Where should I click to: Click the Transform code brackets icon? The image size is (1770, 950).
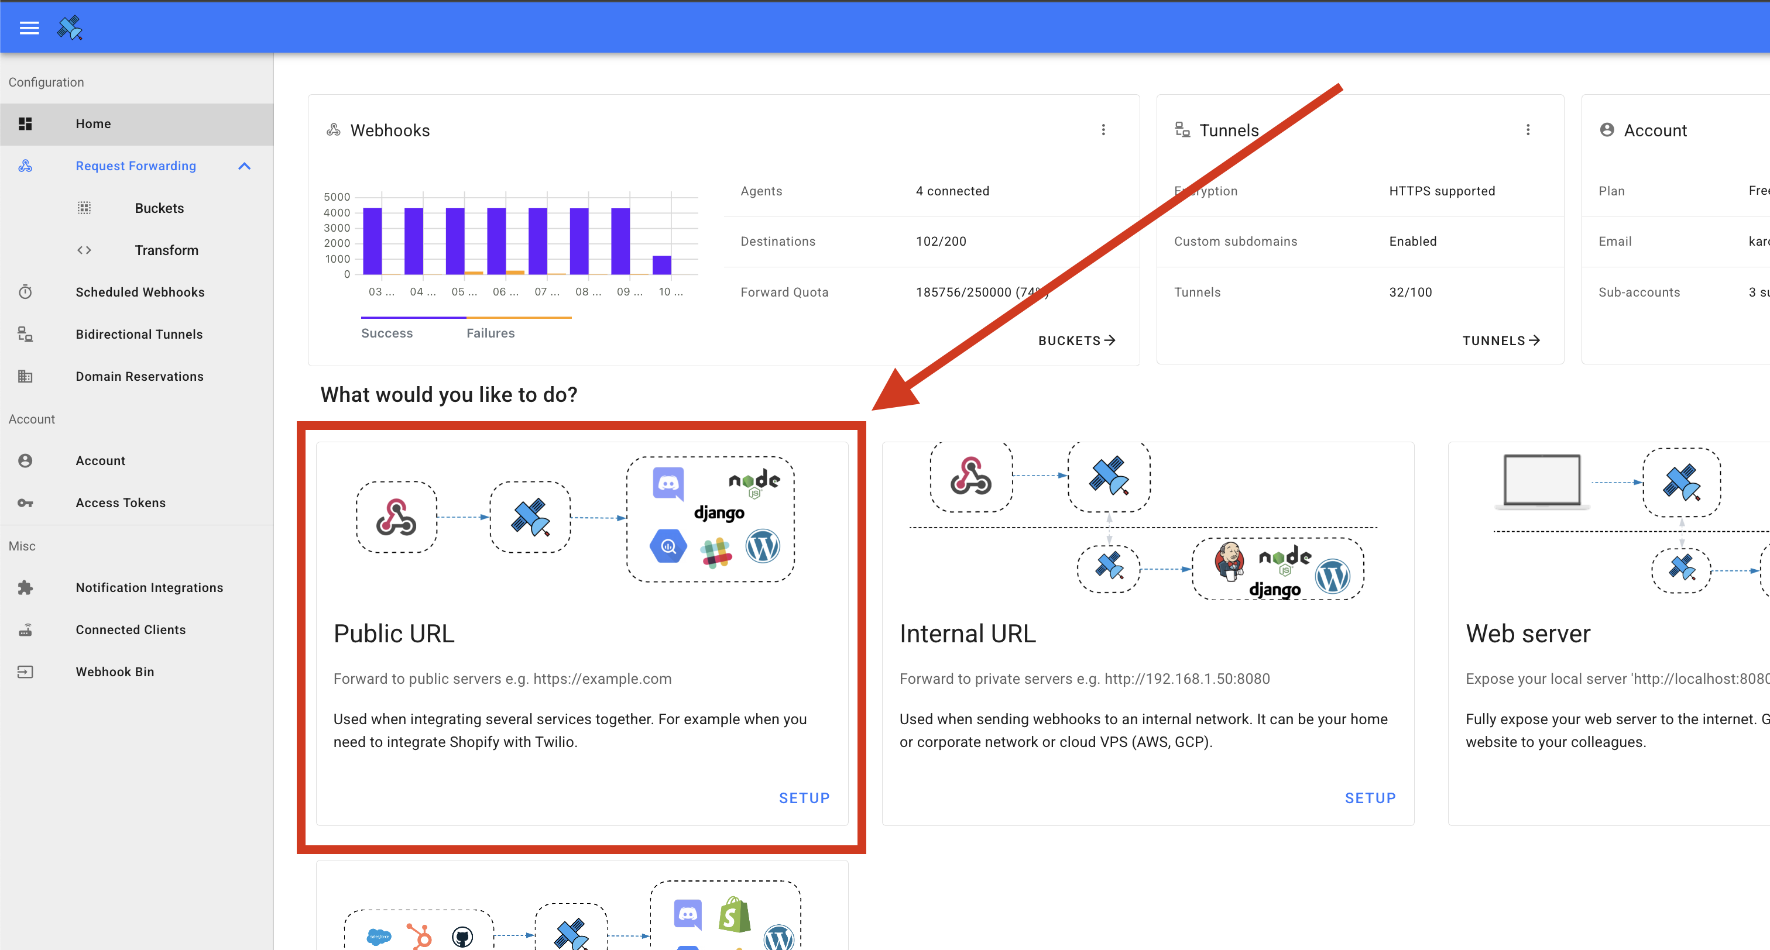coord(84,250)
